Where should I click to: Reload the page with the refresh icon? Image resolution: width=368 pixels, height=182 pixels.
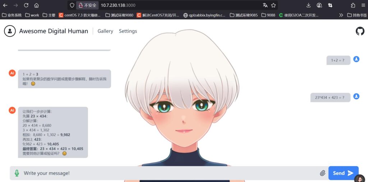[26, 5]
